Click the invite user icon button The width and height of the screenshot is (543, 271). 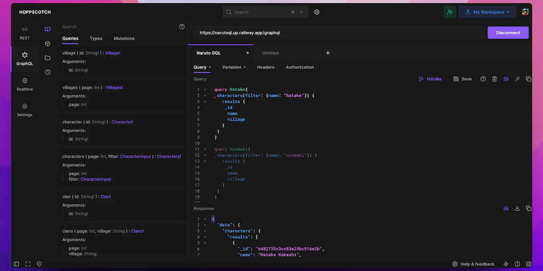point(450,12)
